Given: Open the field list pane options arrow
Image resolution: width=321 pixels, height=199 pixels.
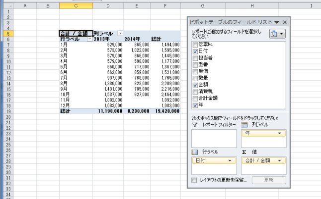Looking at the screenshot, I should pyautogui.click(x=278, y=22).
